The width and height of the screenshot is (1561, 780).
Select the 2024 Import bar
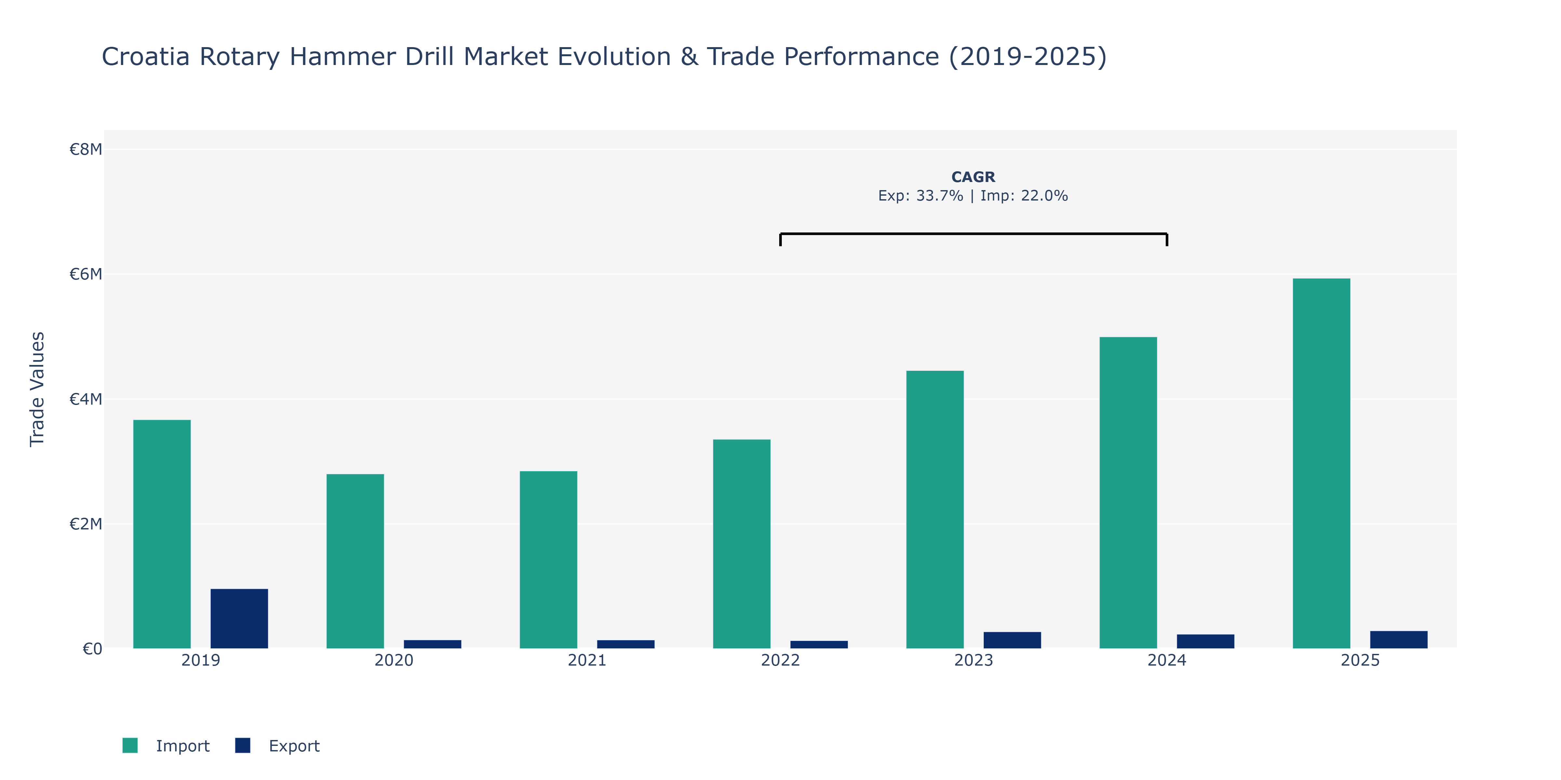[1128, 493]
